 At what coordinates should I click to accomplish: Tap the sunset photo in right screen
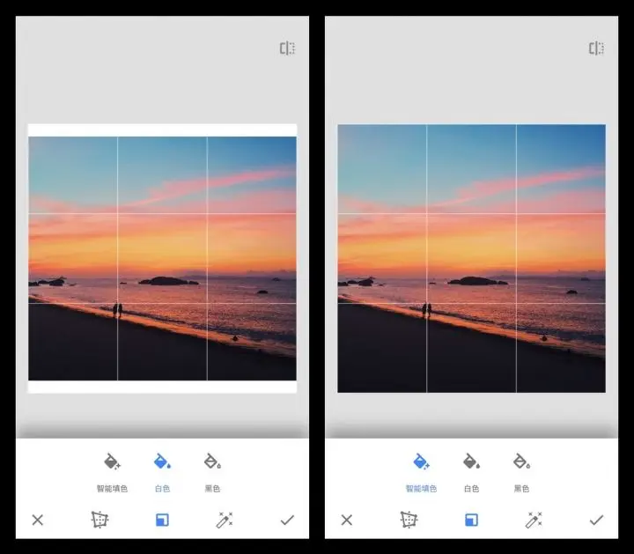[471, 258]
